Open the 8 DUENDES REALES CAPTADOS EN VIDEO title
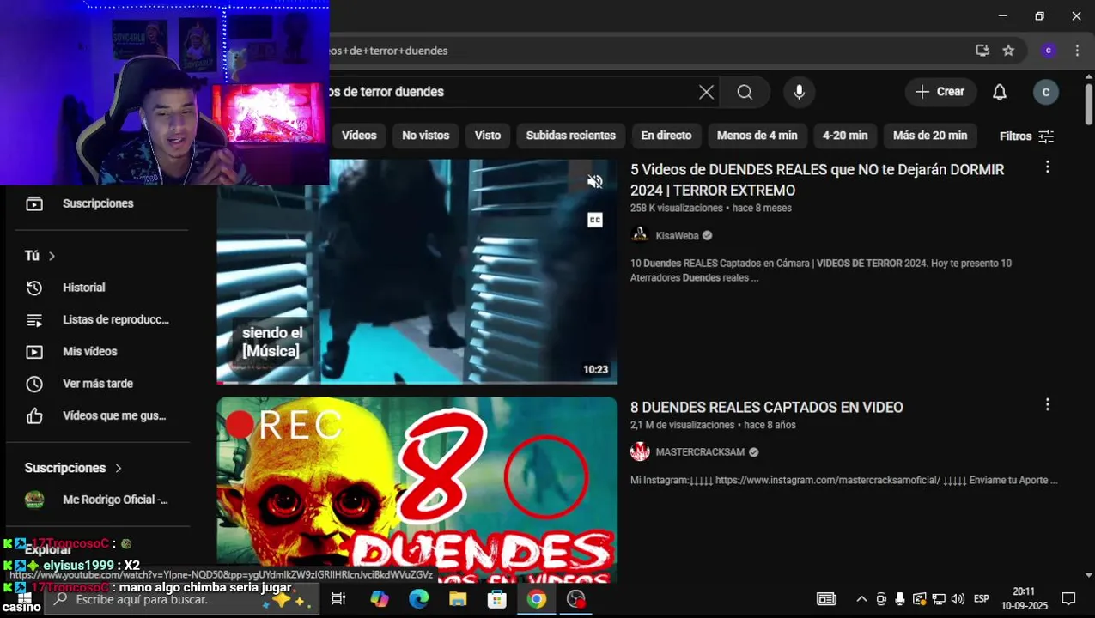1095x618 pixels. [767, 407]
